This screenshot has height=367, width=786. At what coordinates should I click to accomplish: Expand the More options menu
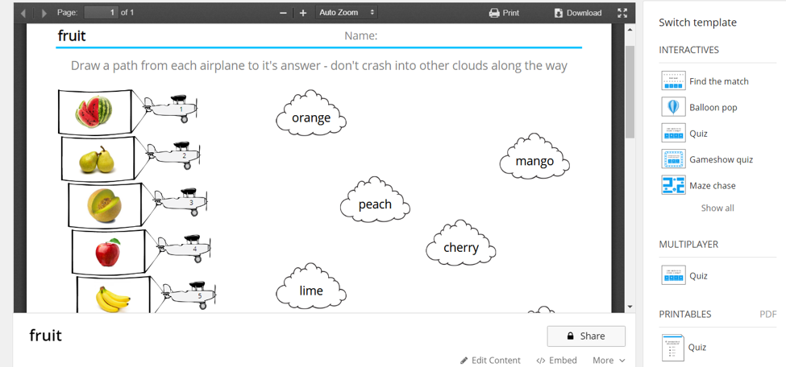pyautogui.click(x=608, y=360)
